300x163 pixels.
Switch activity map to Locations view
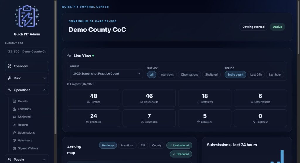click(127, 145)
